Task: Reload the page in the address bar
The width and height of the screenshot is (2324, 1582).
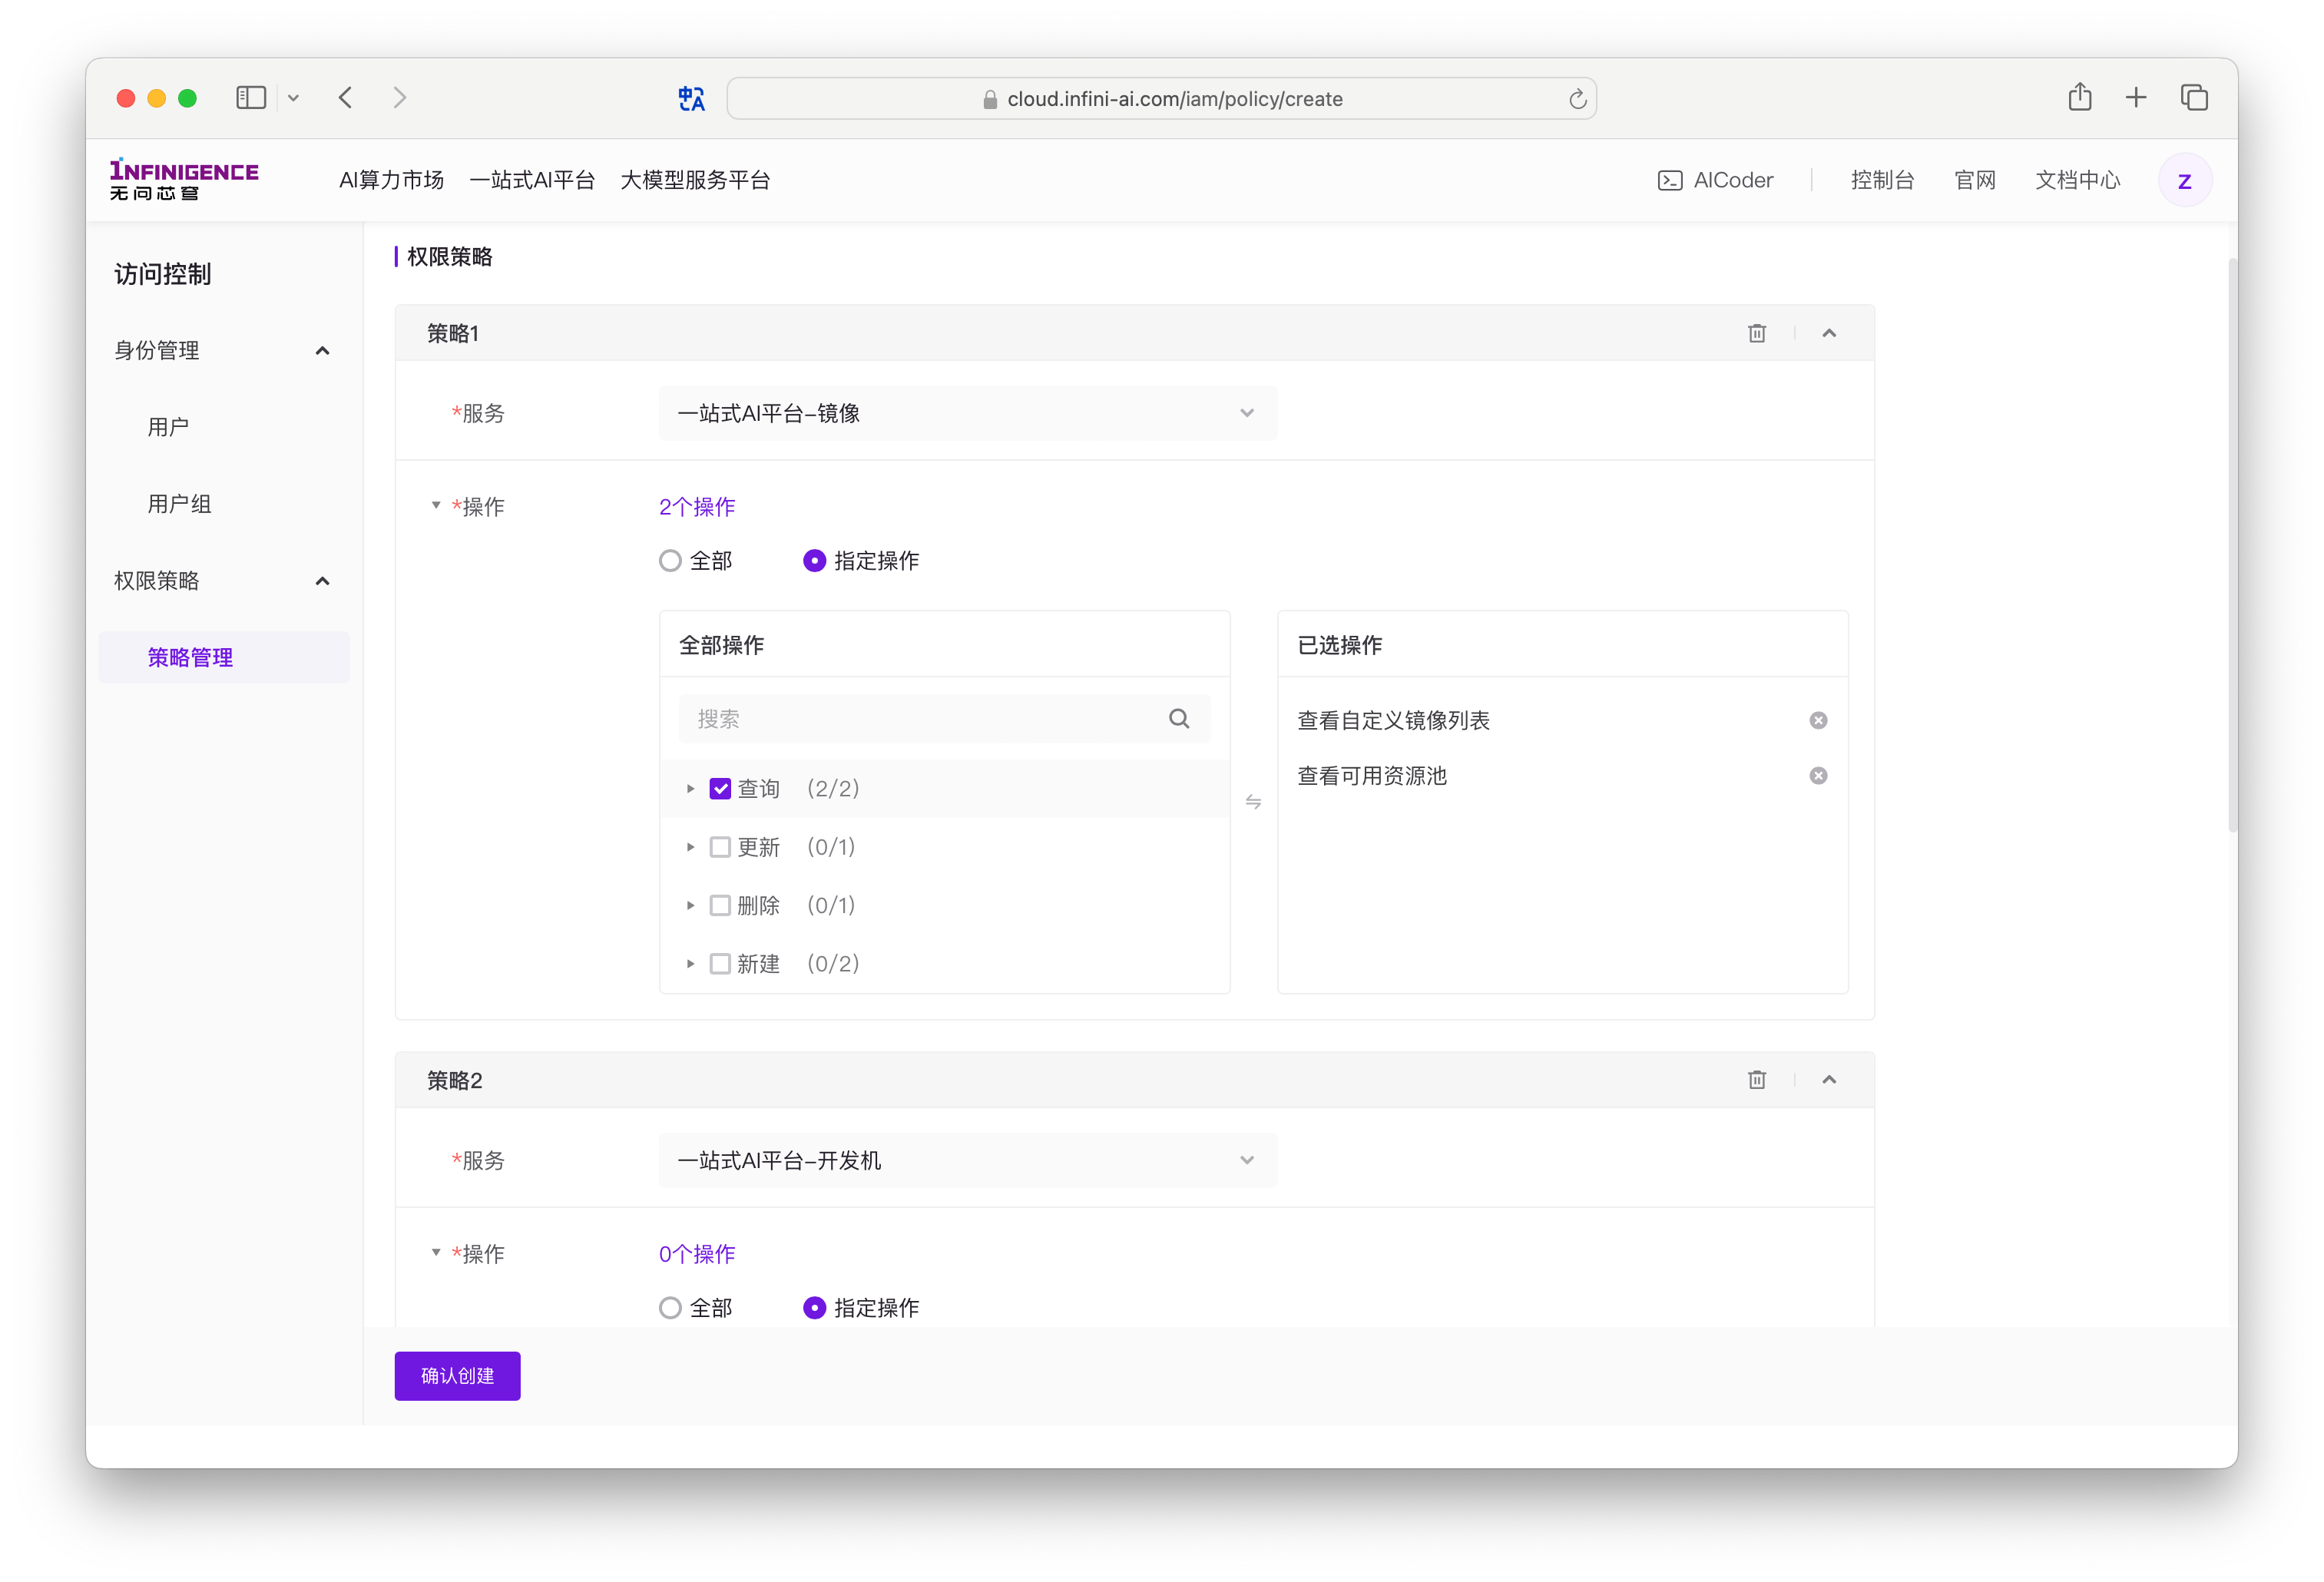Action: (x=1577, y=99)
